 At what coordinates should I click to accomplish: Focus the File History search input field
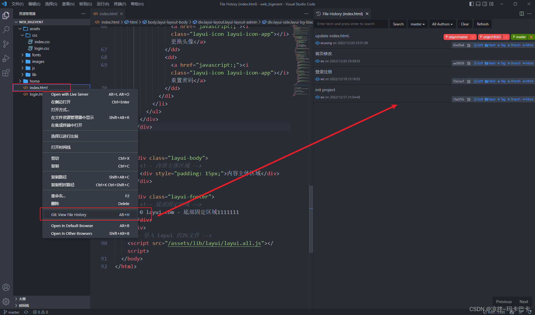pyautogui.click(x=351, y=24)
